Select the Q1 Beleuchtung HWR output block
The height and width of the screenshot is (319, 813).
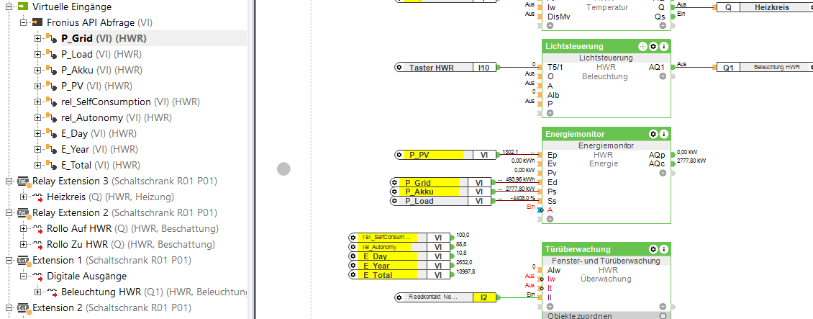tap(764, 67)
